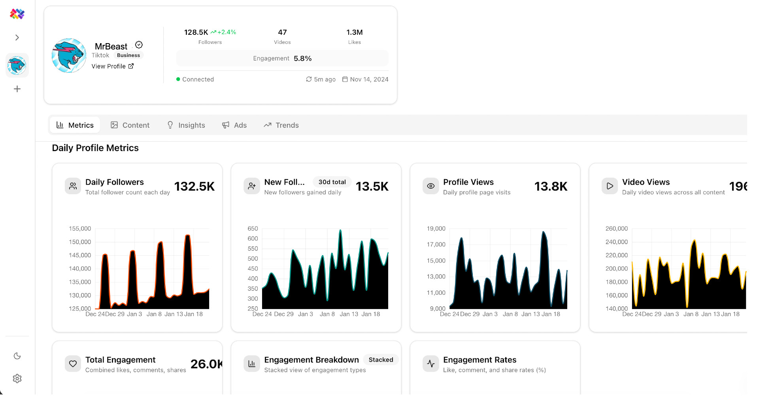The height and width of the screenshot is (398, 759).
Task: Click the calendar icon next to Nov 14, 2024
Action: 345,80
